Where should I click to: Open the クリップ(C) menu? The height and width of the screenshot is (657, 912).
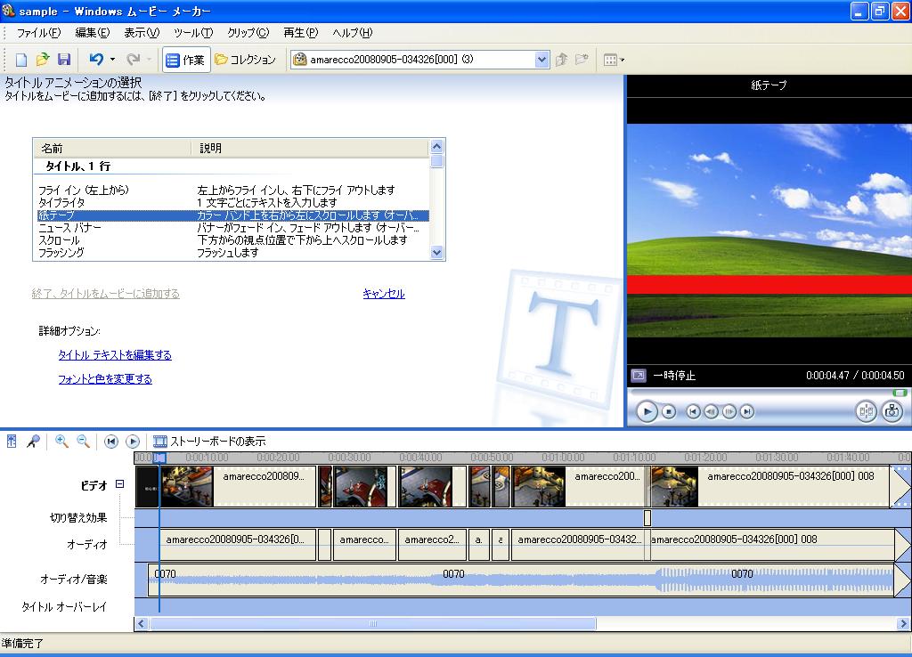[x=248, y=33]
